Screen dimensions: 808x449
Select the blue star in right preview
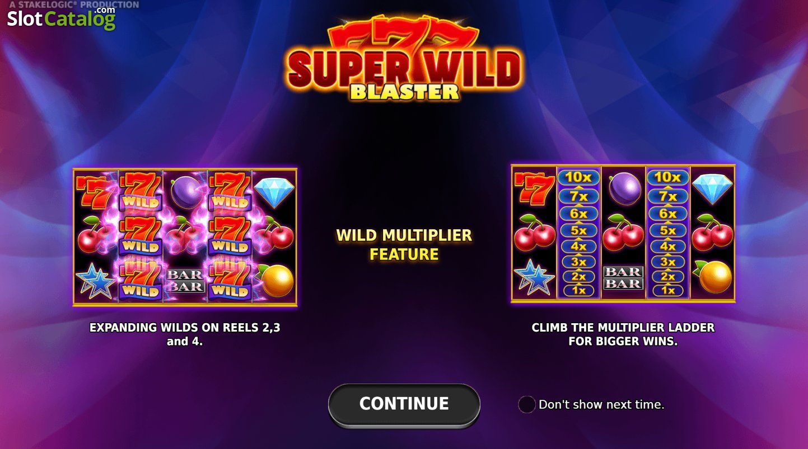pos(534,277)
